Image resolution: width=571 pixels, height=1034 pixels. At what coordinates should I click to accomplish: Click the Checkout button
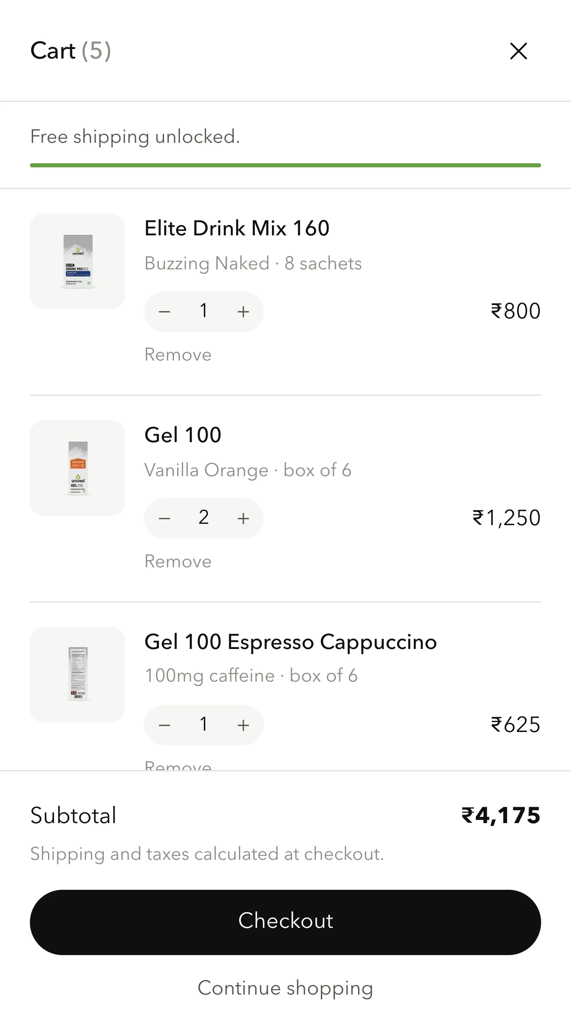285,922
